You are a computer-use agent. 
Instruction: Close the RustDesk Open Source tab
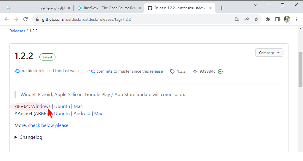click(x=140, y=8)
